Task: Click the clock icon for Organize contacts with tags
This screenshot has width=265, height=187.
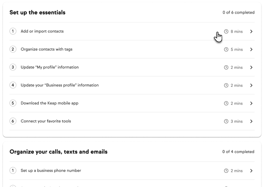Action: point(226,50)
